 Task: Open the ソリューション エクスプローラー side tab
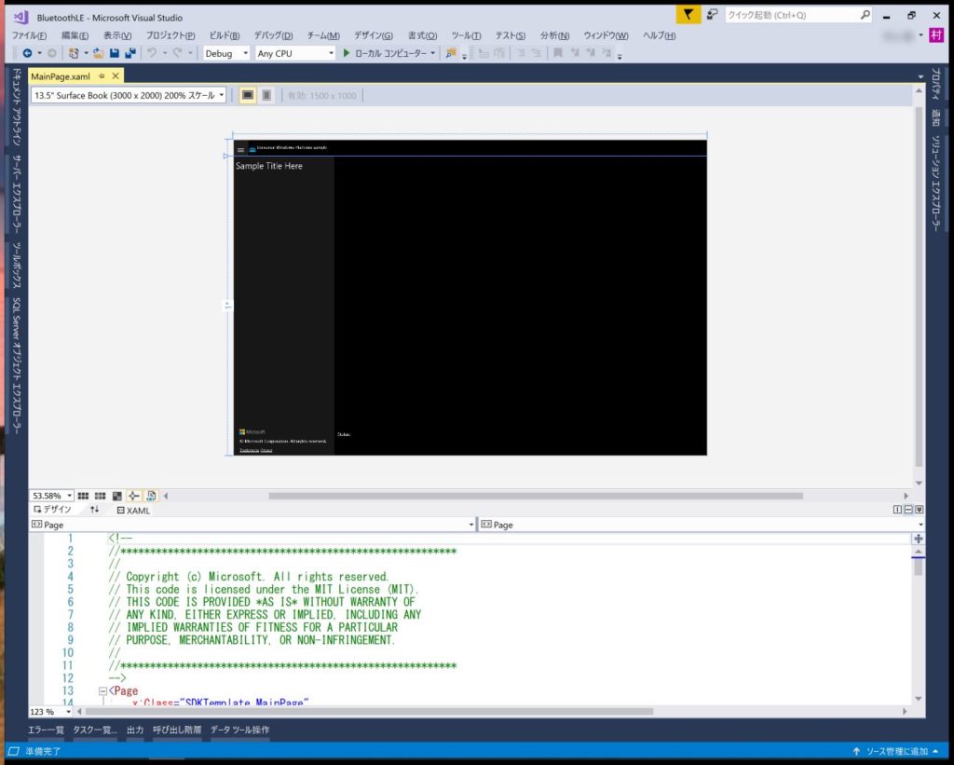click(935, 184)
